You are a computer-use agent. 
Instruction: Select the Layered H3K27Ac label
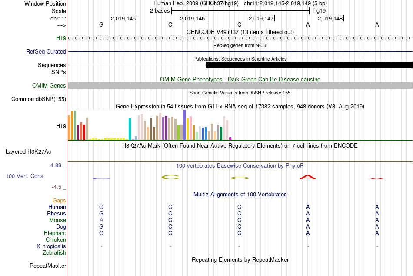[28, 152]
